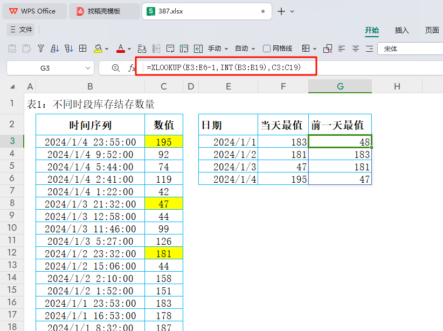The height and width of the screenshot is (331, 443).
Task: Click the yellow cell with 181
Action: pos(164,253)
